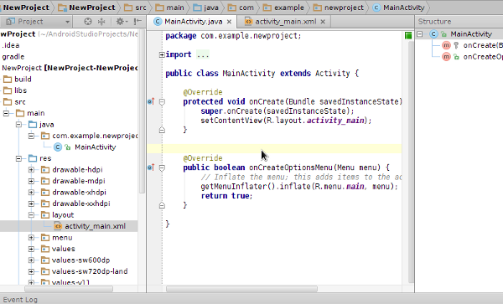Click the activity_main.xml file icon in tree
Image resolution: width=503 pixels, height=304 pixels.
tap(58, 226)
